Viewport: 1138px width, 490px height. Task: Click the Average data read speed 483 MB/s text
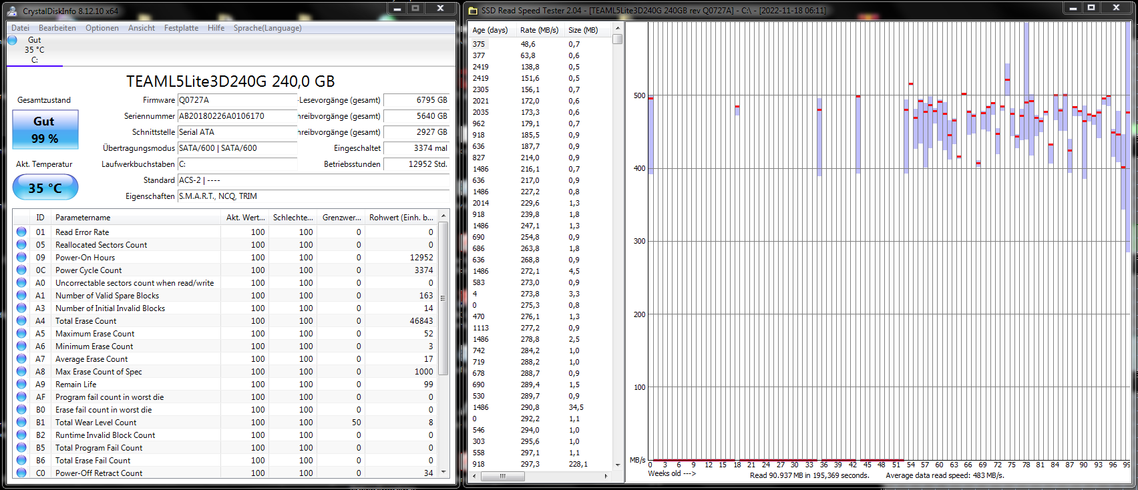pos(944,475)
